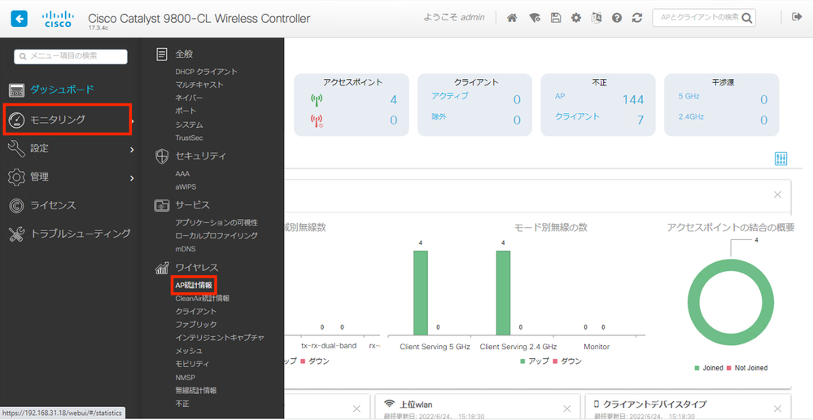Open NMSP item

pyautogui.click(x=186, y=378)
